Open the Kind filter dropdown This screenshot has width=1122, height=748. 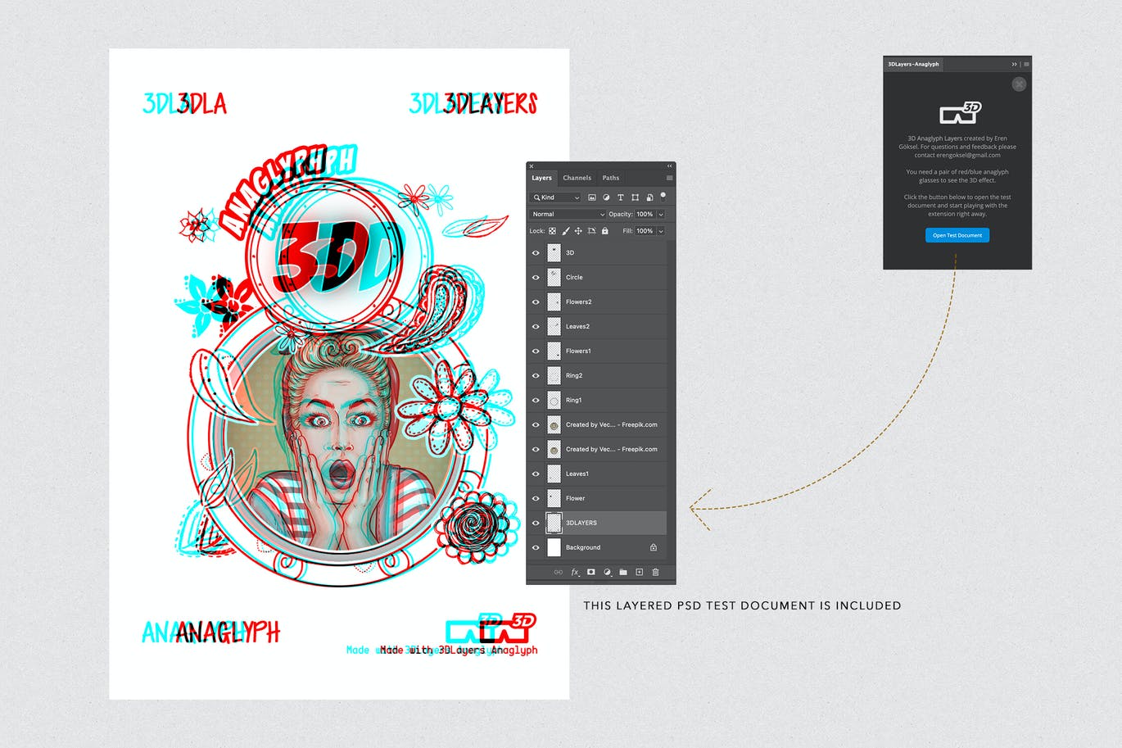555,197
